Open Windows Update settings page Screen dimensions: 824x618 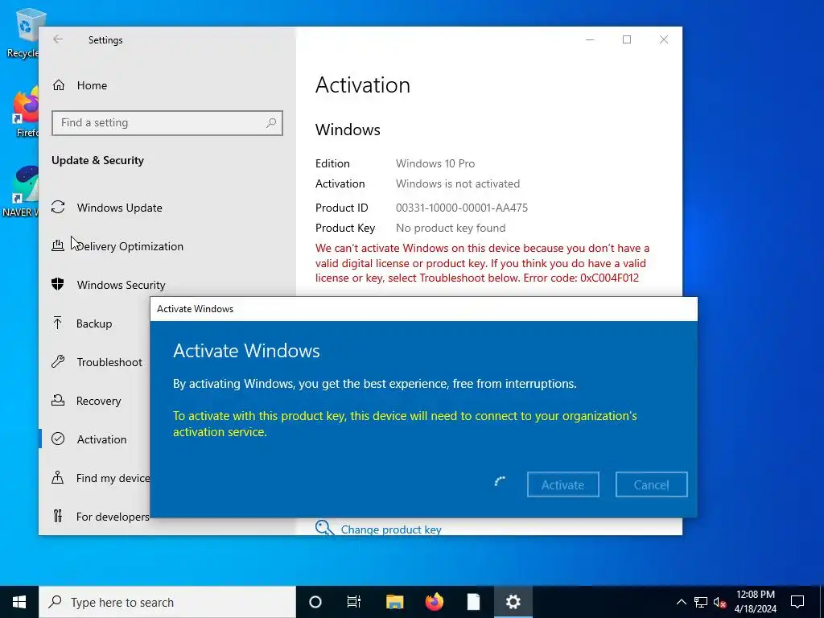pyautogui.click(x=119, y=208)
